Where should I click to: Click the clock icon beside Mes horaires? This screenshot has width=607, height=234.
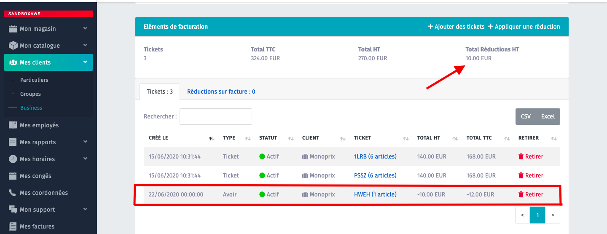click(x=13, y=159)
